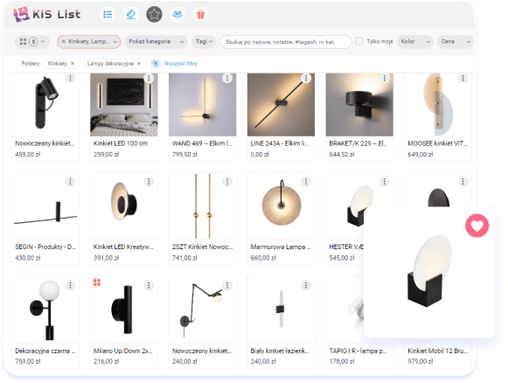Open the team users icon

(x=177, y=15)
